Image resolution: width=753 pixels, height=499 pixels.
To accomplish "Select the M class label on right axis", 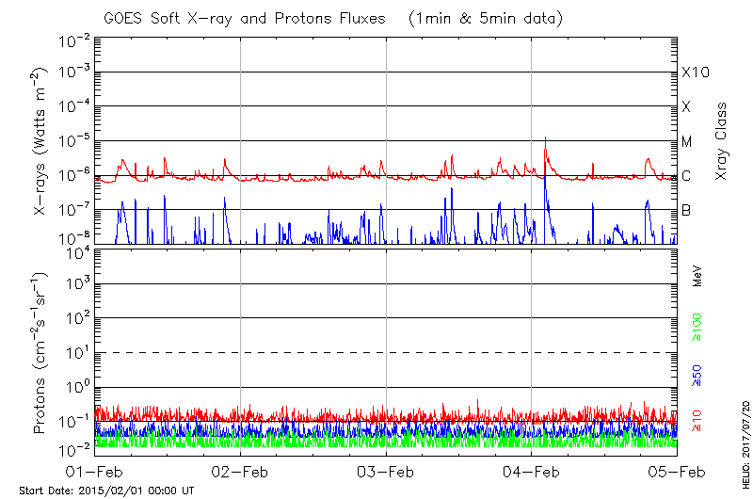I will click(x=687, y=142).
